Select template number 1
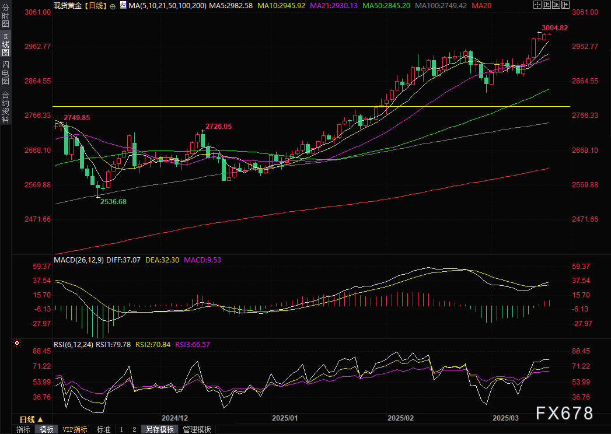Image resolution: width=611 pixels, height=434 pixels. pyautogui.click(x=121, y=429)
